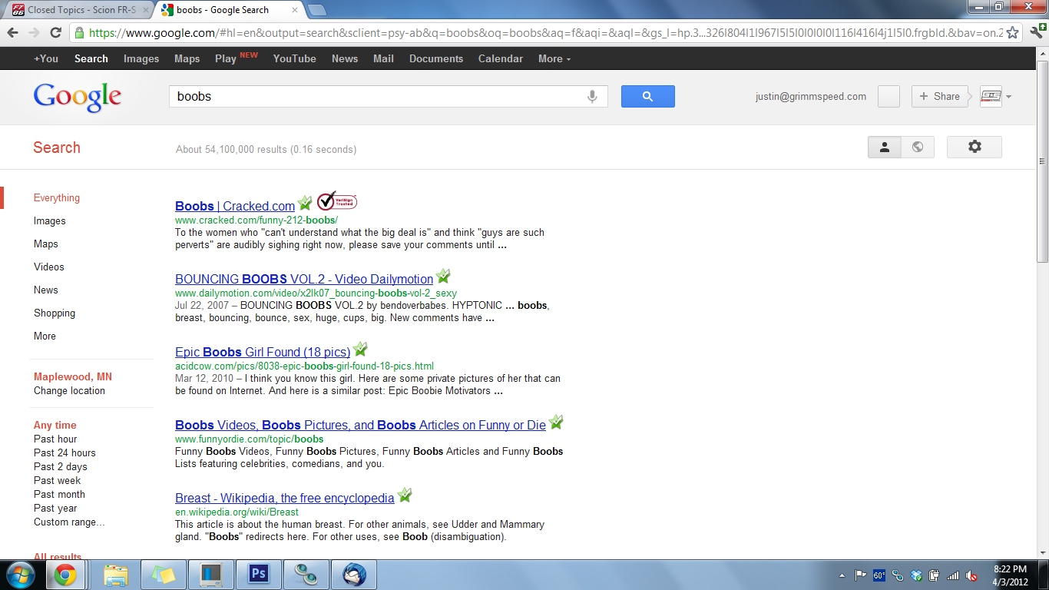Click the Share button
Viewport: 1049px width, 590px height.
(x=939, y=96)
